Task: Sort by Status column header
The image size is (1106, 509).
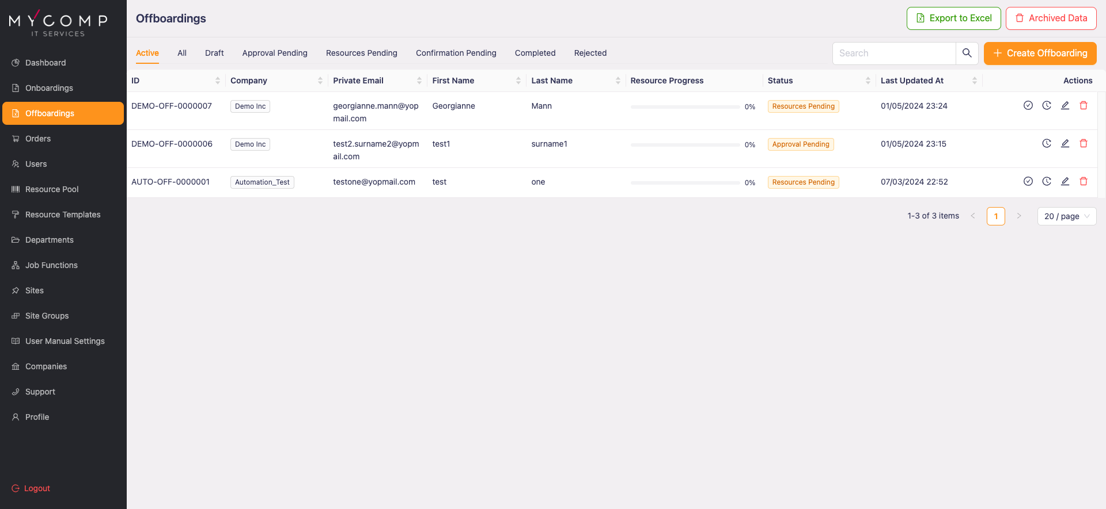Action: coord(868,81)
